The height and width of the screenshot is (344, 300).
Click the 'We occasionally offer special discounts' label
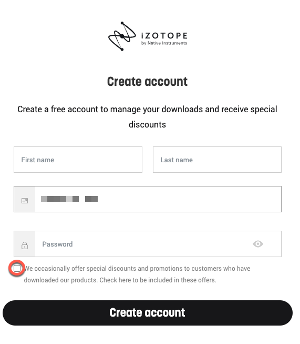pos(137,268)
